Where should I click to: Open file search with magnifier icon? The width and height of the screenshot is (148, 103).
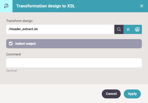click(119, 29)
